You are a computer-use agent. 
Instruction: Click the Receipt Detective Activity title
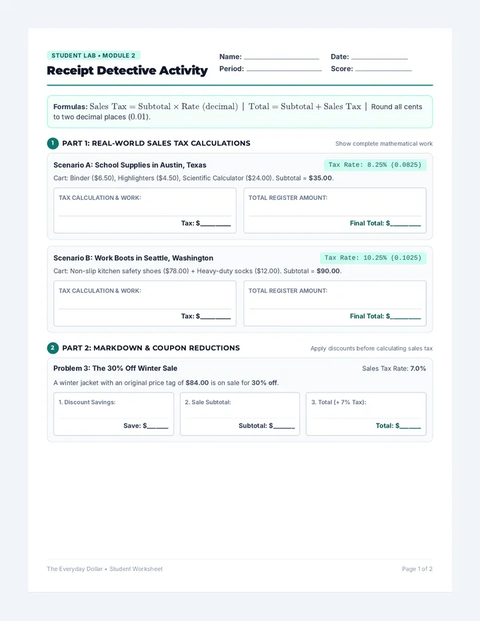coord(127,71)
